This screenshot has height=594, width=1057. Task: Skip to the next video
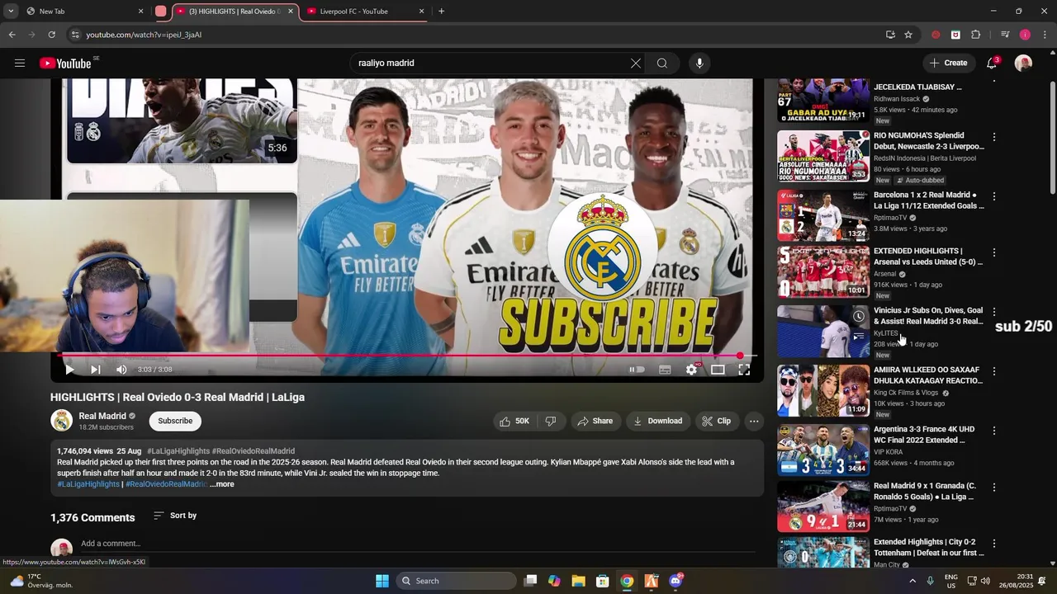[95, 370]
